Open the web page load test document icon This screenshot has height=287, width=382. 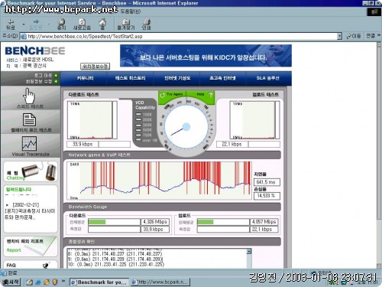(29, 120)
